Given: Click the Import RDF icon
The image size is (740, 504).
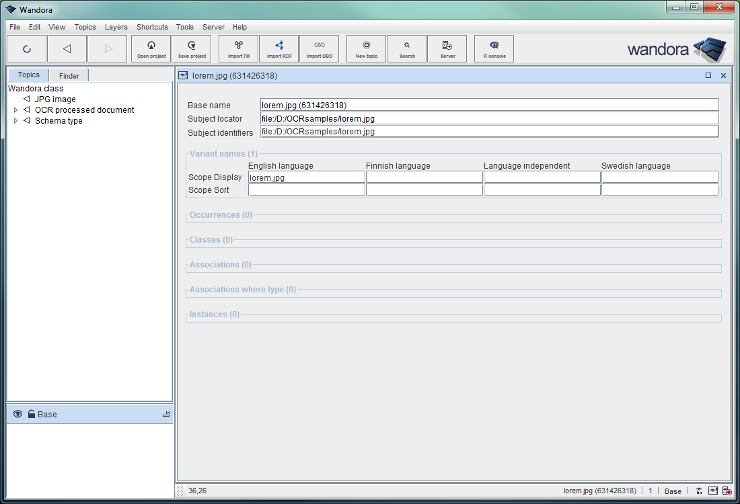Looking at the screenshot, I should tap(279, 48).
